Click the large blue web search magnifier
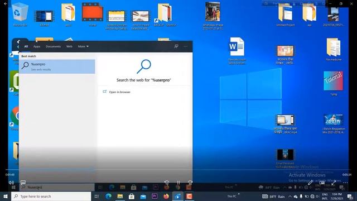 [144, 66]
